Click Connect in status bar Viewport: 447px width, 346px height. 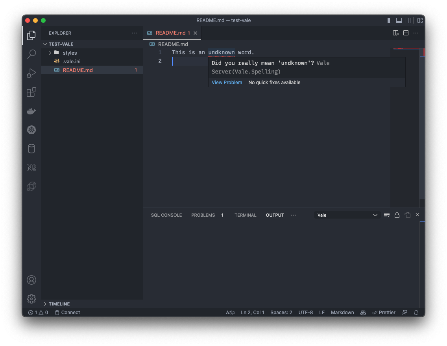(67, 313)
